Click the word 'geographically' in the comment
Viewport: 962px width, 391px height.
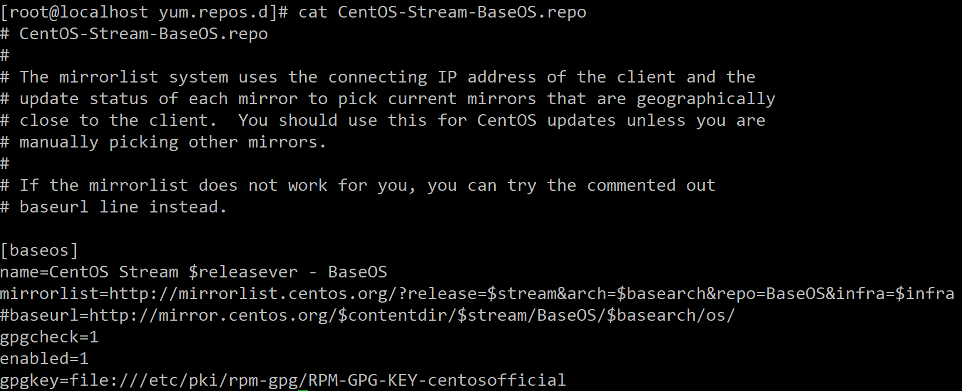pyautogui.click(x=706, y=99)
